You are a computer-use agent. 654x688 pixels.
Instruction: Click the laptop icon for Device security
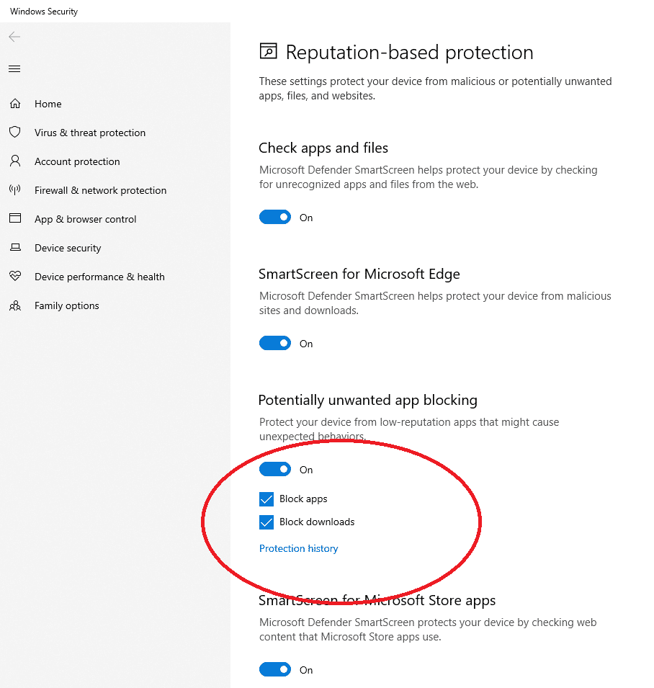[15, 248]
